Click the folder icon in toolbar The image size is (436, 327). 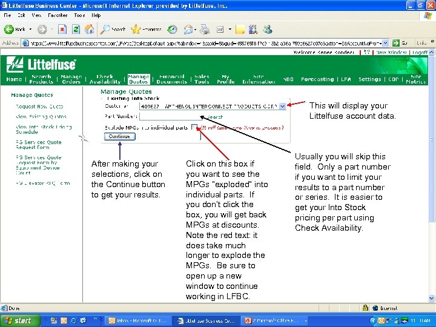click(x=240, y=29)
